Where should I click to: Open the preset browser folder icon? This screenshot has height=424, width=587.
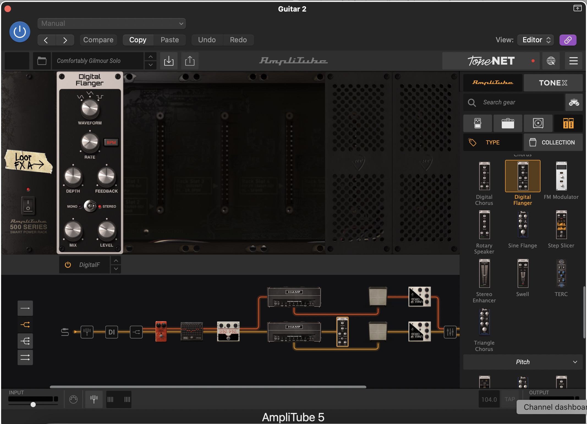42,61
